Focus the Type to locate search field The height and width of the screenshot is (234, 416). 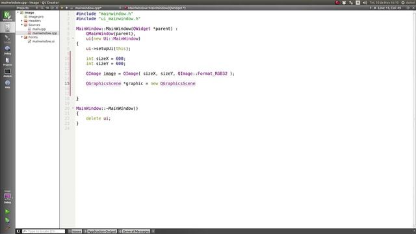point(44,231)
